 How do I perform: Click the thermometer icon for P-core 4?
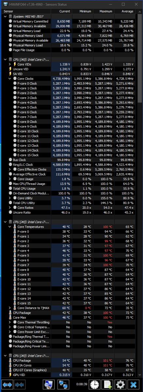pos(15,251)
